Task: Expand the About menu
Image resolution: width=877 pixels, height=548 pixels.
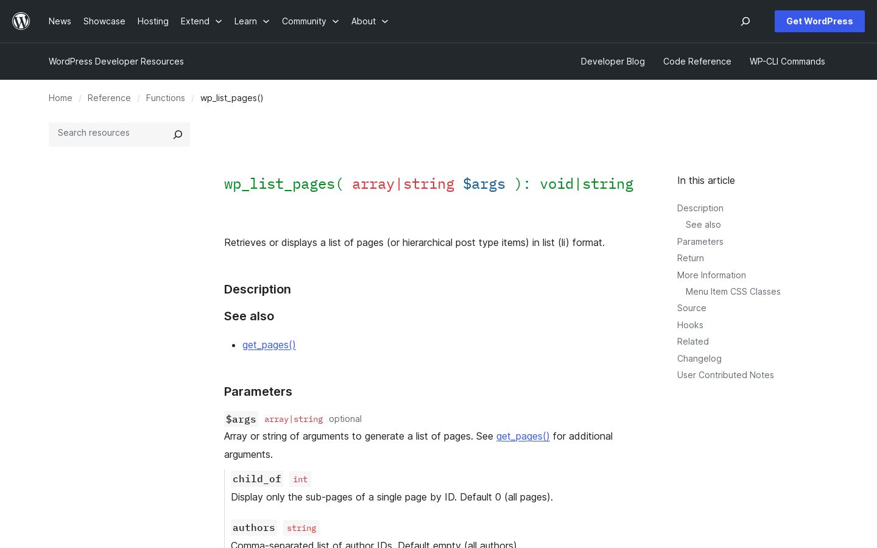Action: coord(370,21)
